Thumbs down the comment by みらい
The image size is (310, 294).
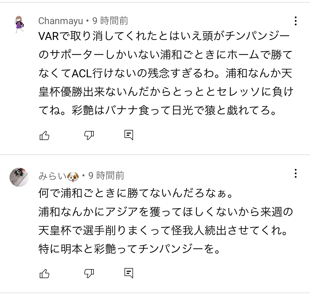89,273
